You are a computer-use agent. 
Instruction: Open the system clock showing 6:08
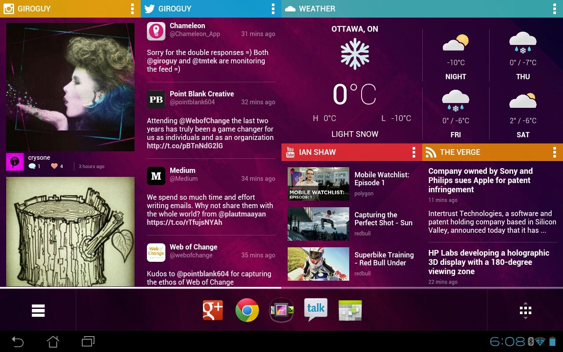click(508, 341)
